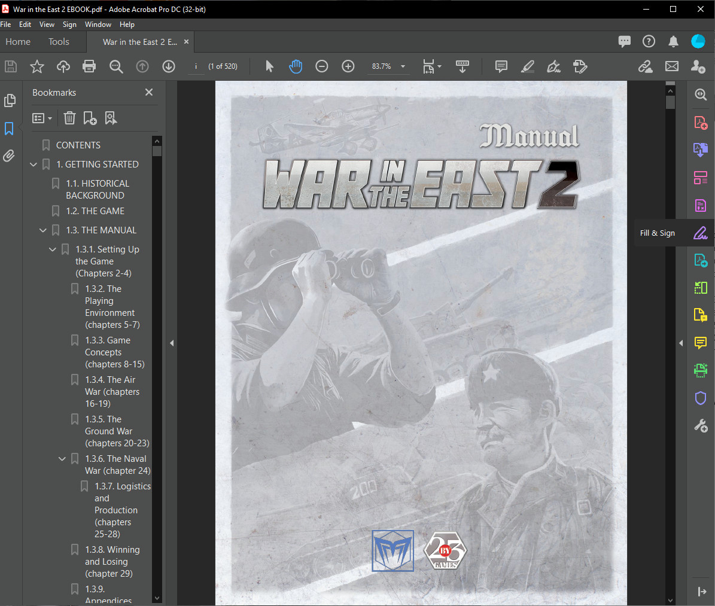Add a sticky note comment
The width and height of the screenshot is (715, 606).
[x=501, y=66]
